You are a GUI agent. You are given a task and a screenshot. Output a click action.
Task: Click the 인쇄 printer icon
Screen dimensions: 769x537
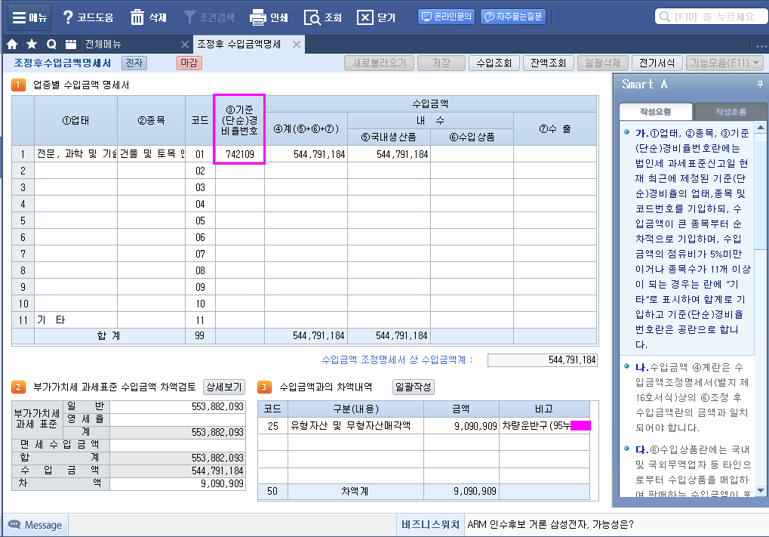coord(269,17)
